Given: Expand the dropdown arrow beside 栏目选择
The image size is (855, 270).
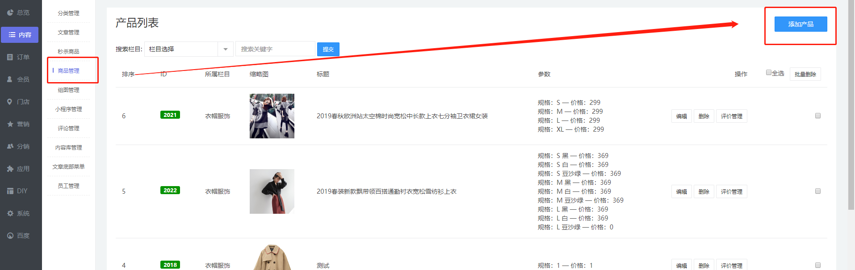Looking at the screenshot, I should point(226,49).
